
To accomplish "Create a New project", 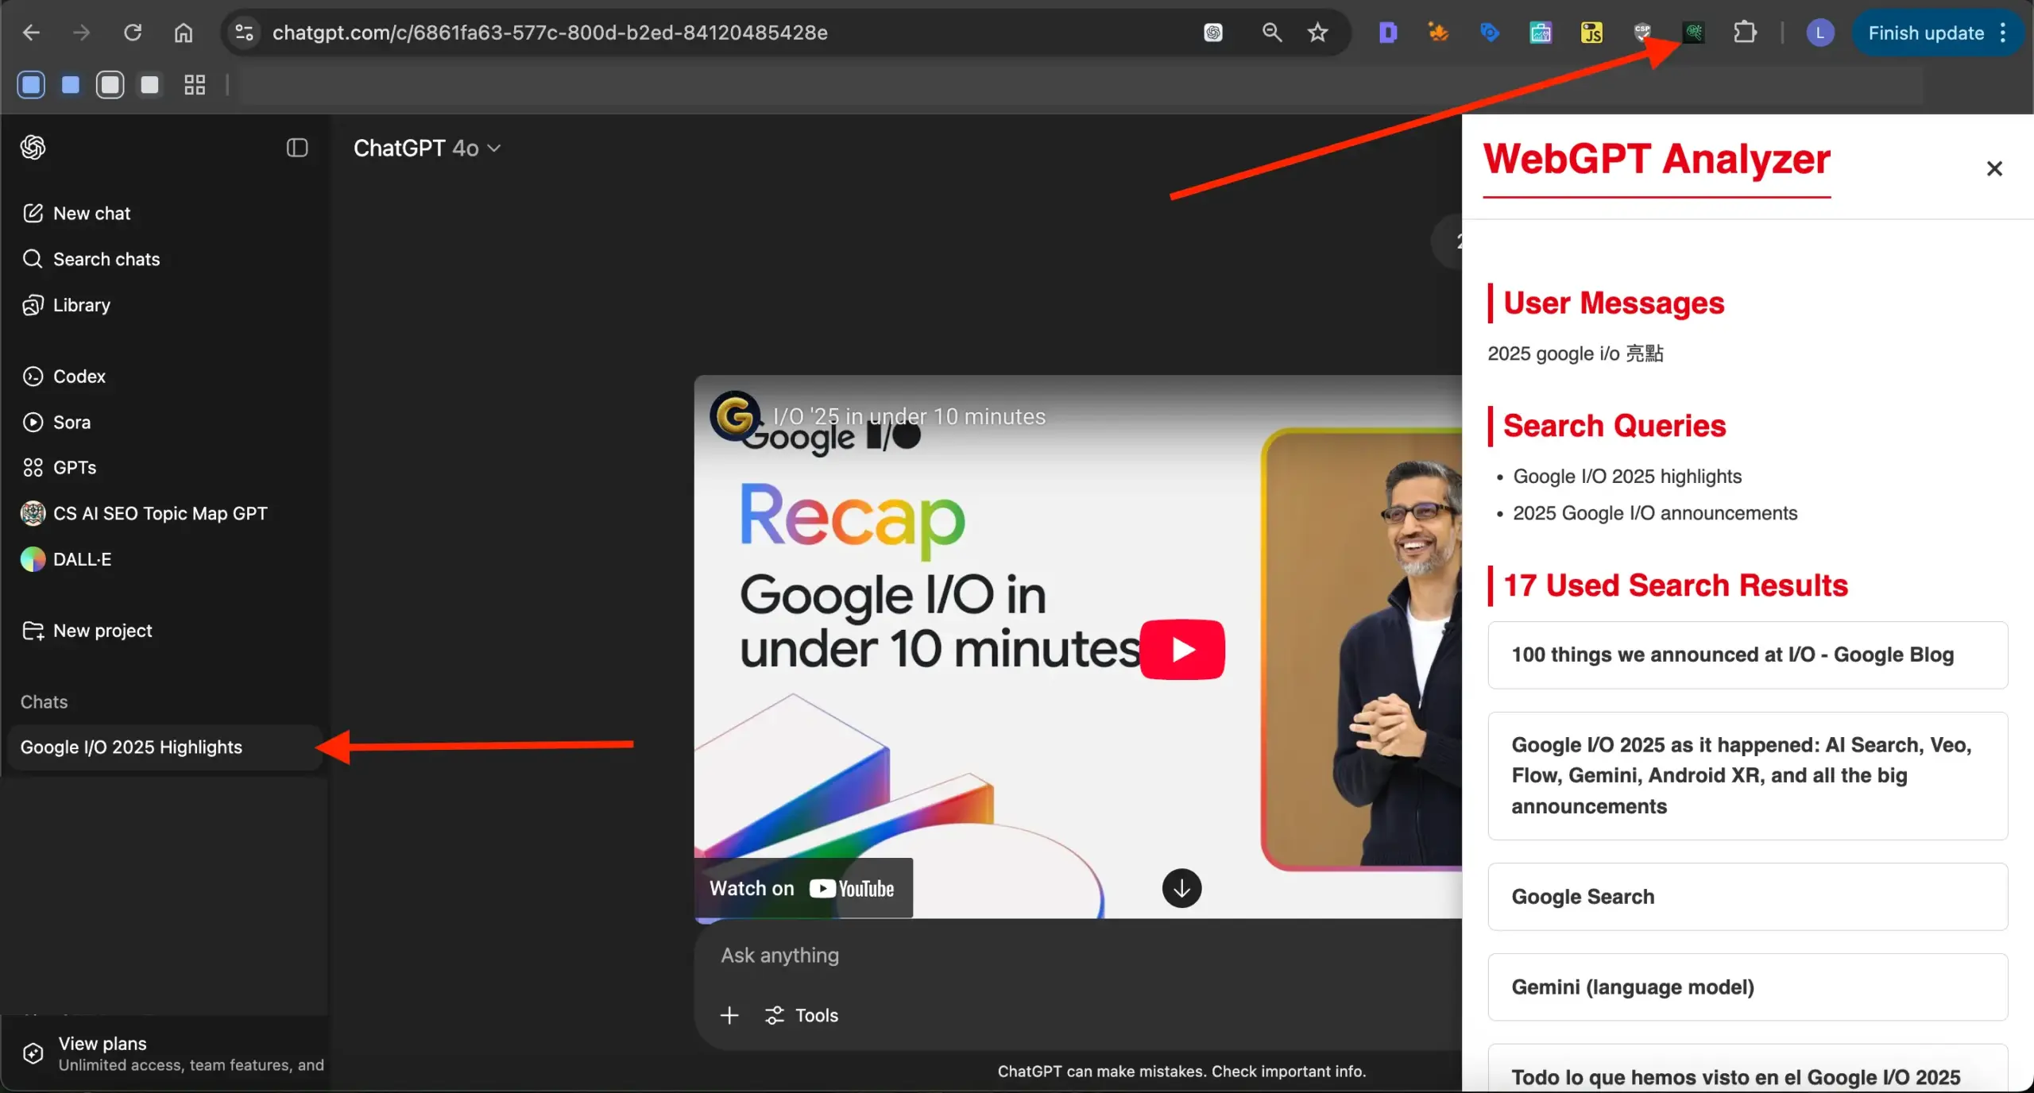I will pyautogui.click(x=164, y=631).
